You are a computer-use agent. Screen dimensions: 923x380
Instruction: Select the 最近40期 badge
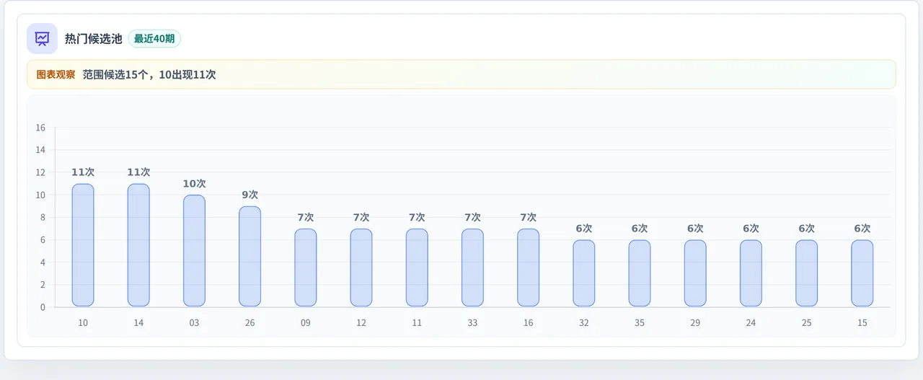coord(154,39)
